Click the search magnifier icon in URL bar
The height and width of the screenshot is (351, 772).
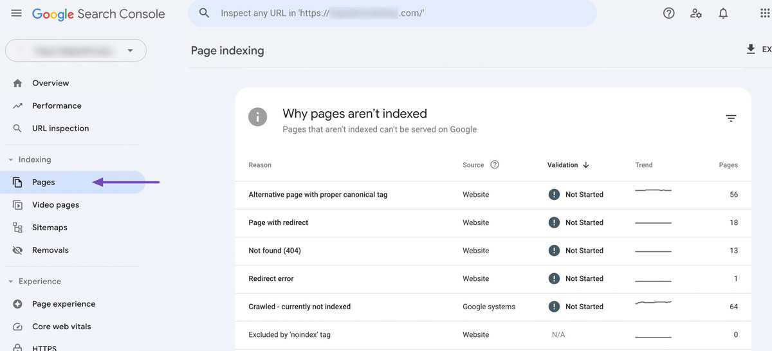click(205, 13)
